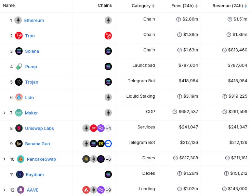251x196 pixels.
Task: Click Tron chain icon in Chains column
Action: [108, 36]
